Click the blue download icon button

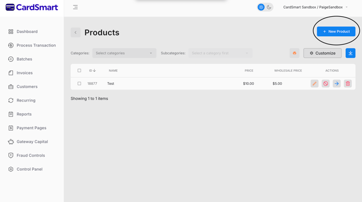350,53
